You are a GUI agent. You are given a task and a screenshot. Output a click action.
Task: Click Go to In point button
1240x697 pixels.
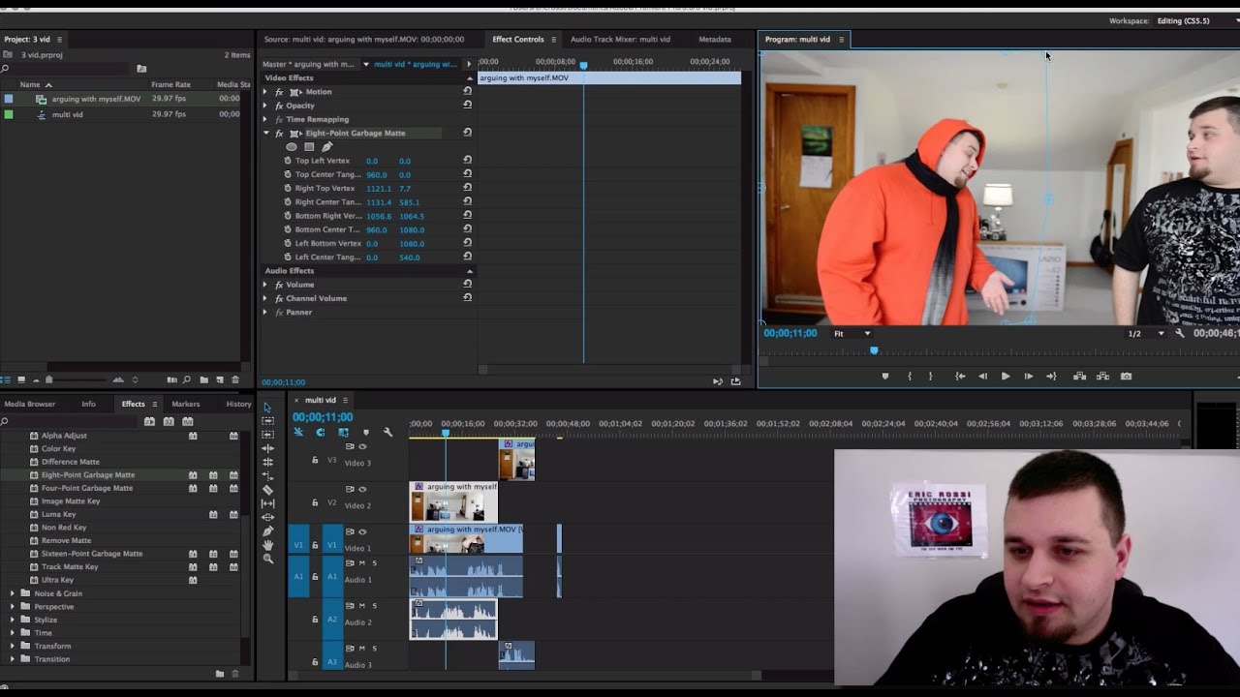click(959, 376)
